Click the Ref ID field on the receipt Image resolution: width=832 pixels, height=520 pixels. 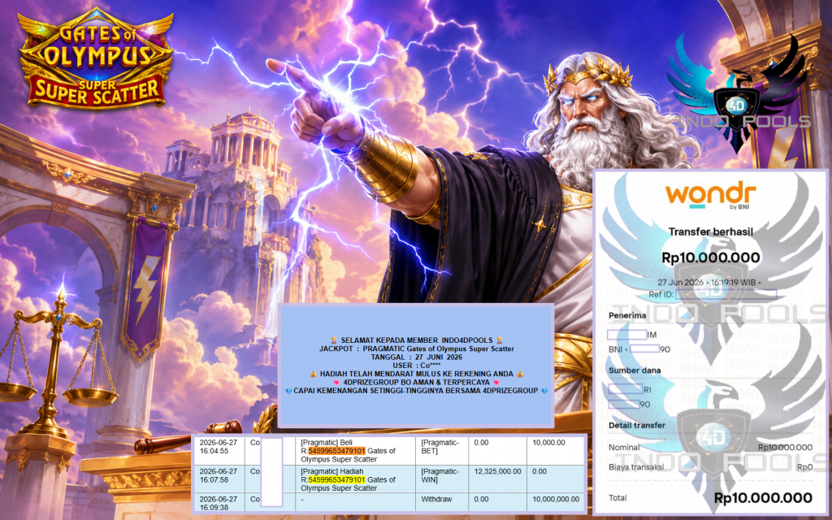click(726, 294)
